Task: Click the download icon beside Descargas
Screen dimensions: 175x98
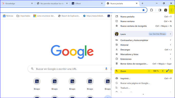Action: click(117, 50)
